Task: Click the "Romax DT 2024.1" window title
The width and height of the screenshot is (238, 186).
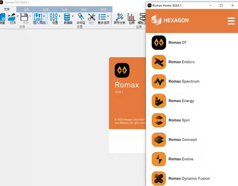Action: point(17,2)
